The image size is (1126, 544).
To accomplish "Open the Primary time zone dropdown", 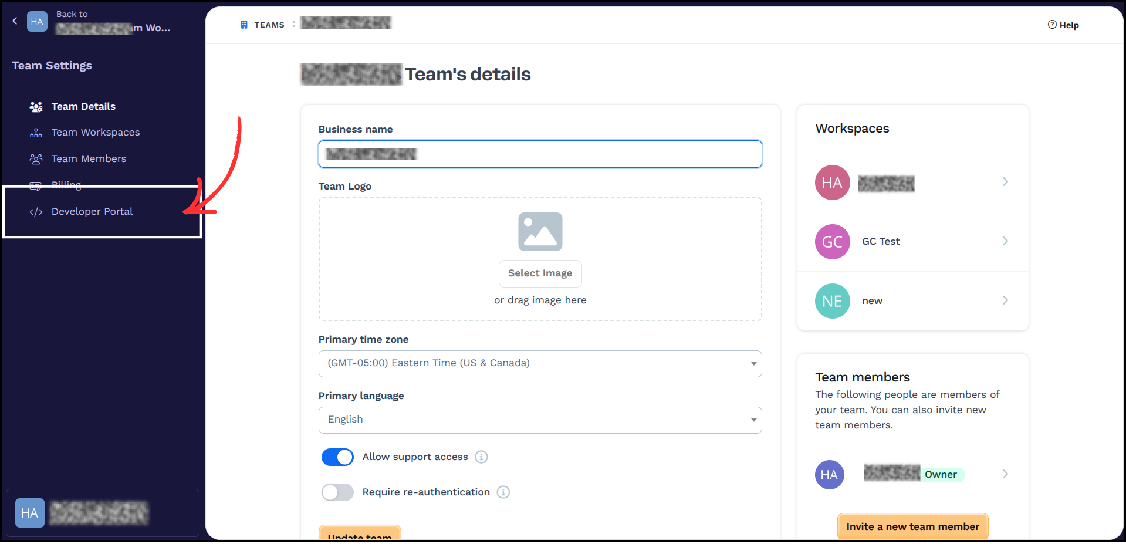I will 539,363.
